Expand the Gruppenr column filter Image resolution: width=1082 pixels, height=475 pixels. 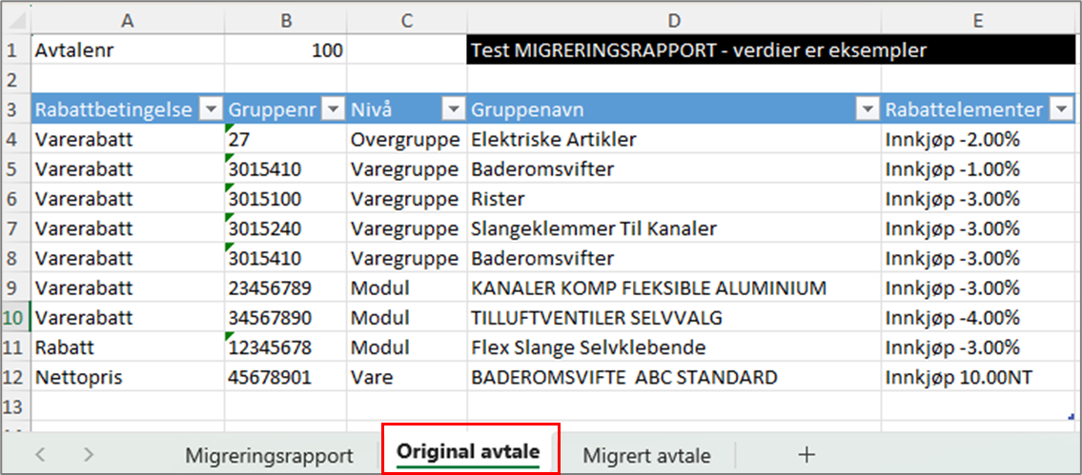pyautogui.click(x=333, y=109)
